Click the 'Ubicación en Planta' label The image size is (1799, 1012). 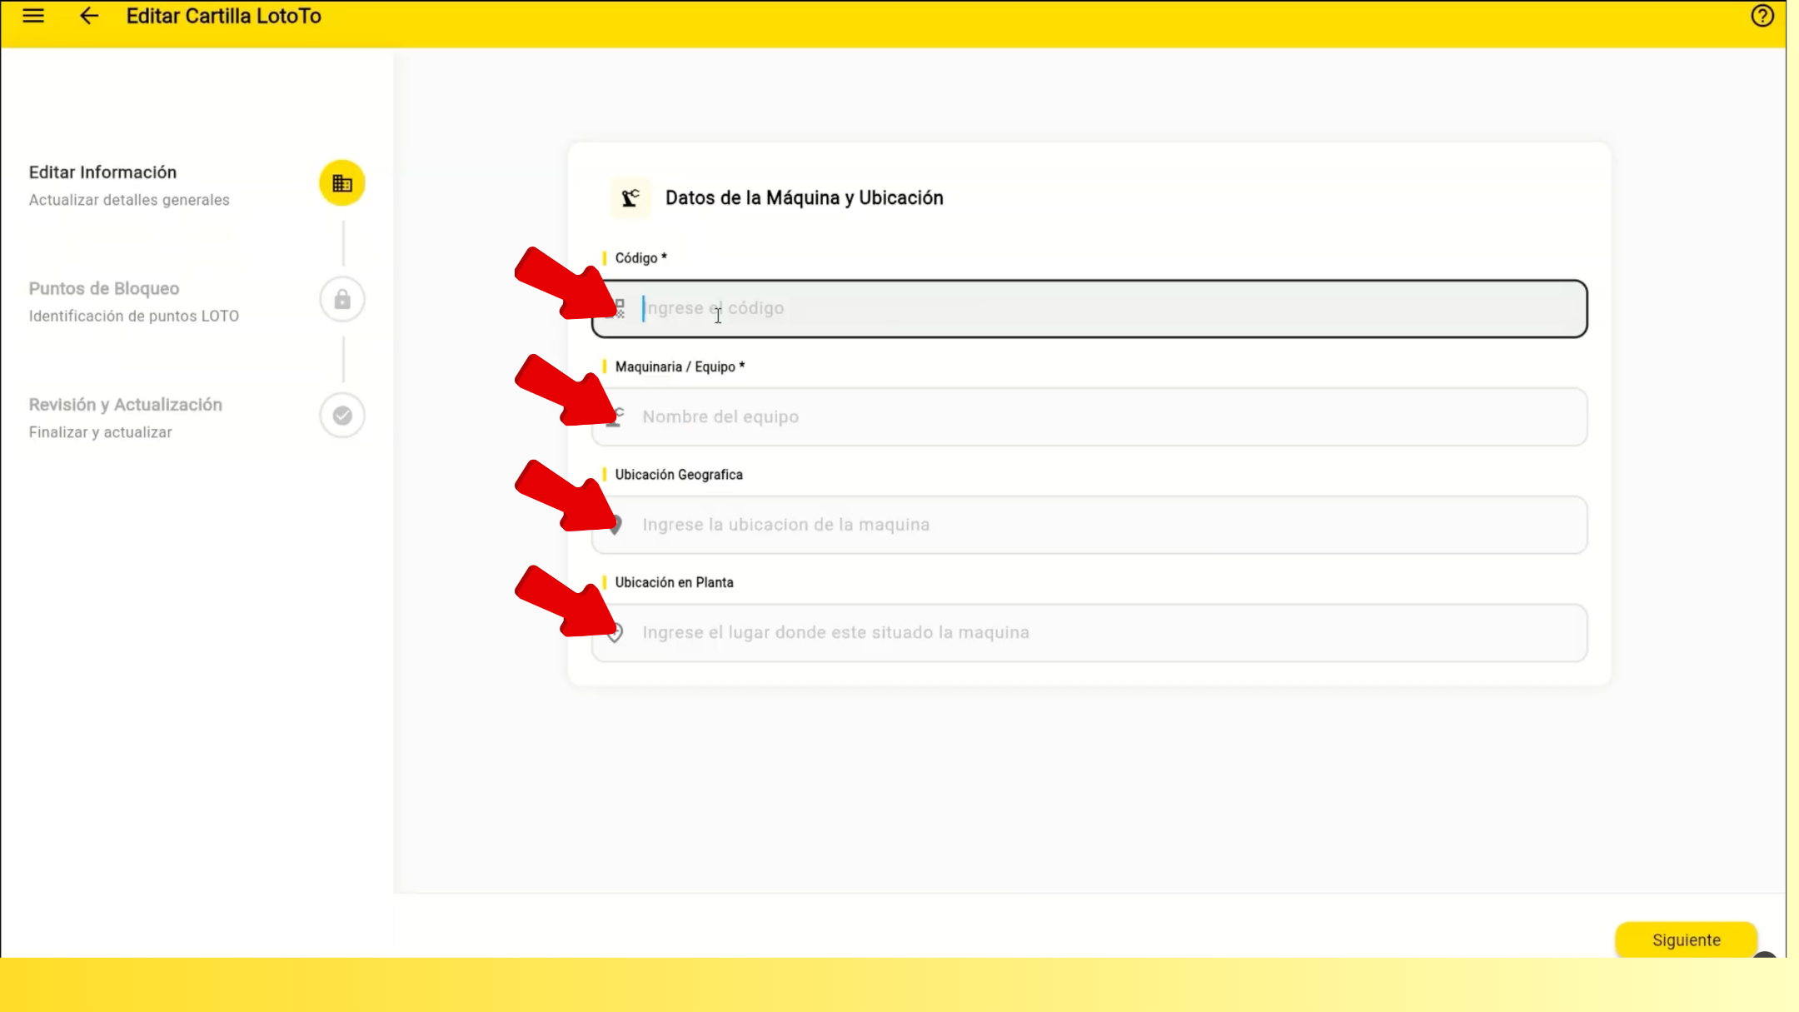tap(674, 582)
